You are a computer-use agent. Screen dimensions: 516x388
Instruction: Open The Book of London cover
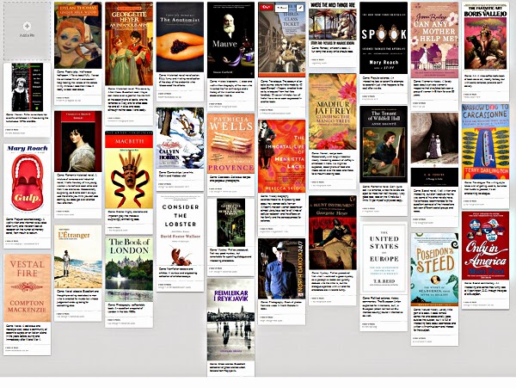click(129, 269)
